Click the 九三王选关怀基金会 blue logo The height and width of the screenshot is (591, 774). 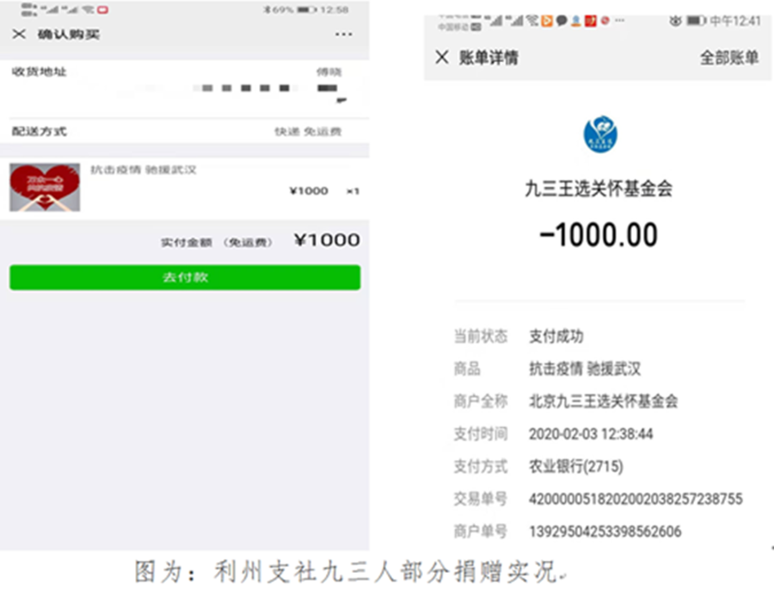(600, 134)
